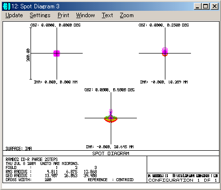221x190 pixels.
Task: Click the 0.5000 DEG field spot
Action: tap(111, 116)
